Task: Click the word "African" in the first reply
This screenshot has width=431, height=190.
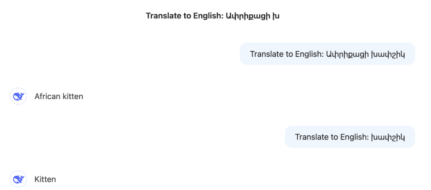Action: point(47,96)
